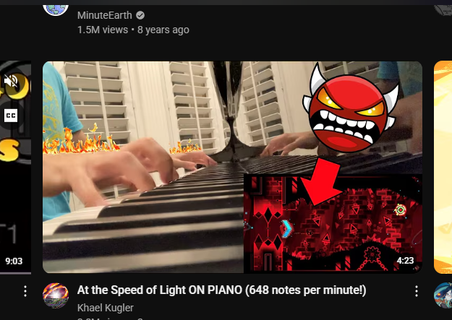Click the red demon face on thumbnail

point(351,110)
